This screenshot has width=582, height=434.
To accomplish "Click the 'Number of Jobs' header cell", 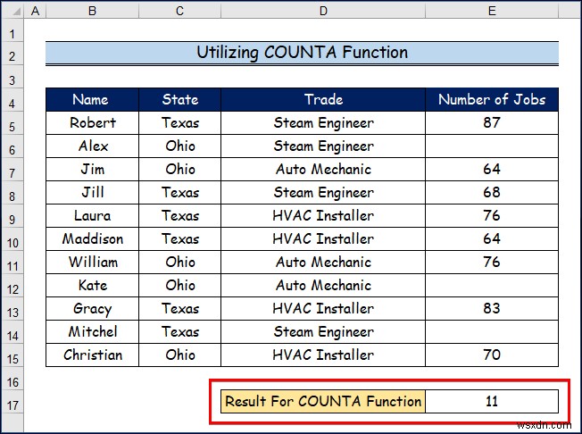I will coord(492,99).
